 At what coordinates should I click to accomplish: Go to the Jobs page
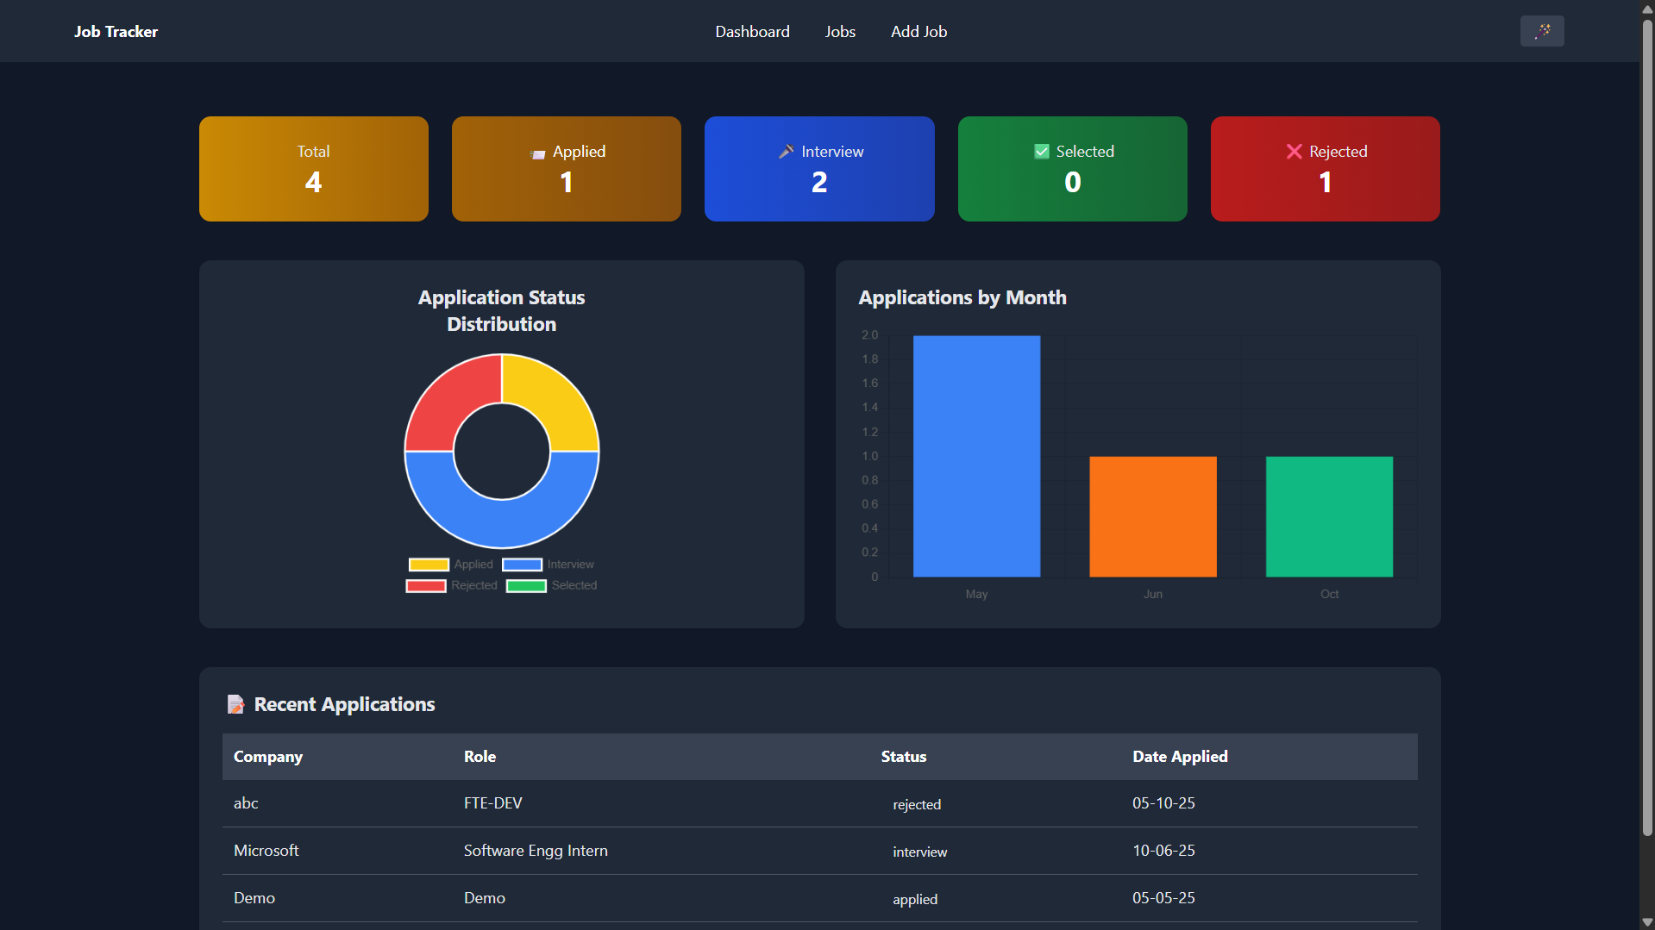pyautogui.click(x=839, y=32)
